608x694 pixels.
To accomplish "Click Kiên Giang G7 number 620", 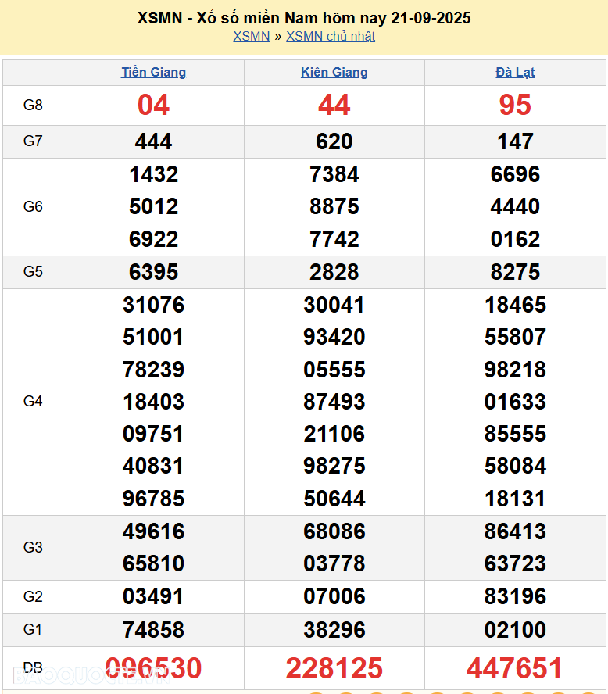I will pyautogui.click(x=334, y=141).
